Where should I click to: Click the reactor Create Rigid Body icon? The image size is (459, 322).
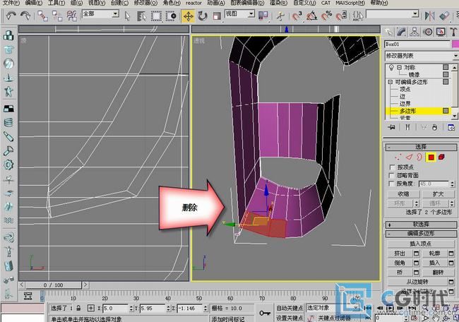click(x=8, y=35)
